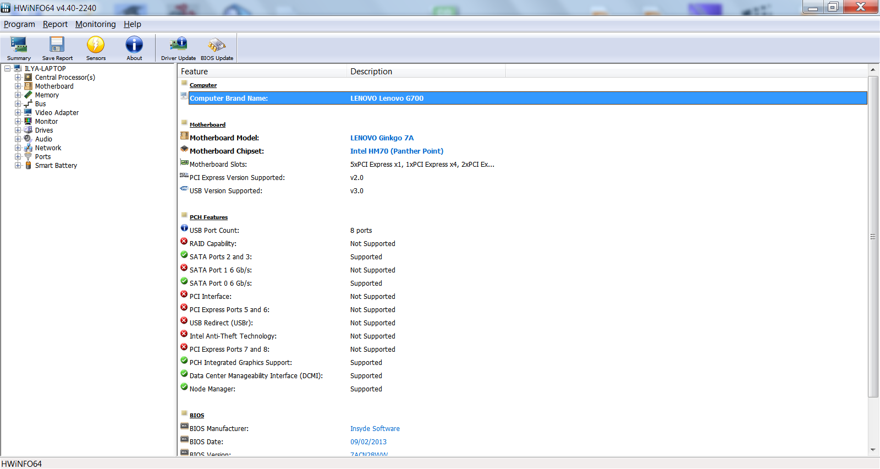Expand the Network tree node
This screenshot has height=469, width=880.
point(18,148)
